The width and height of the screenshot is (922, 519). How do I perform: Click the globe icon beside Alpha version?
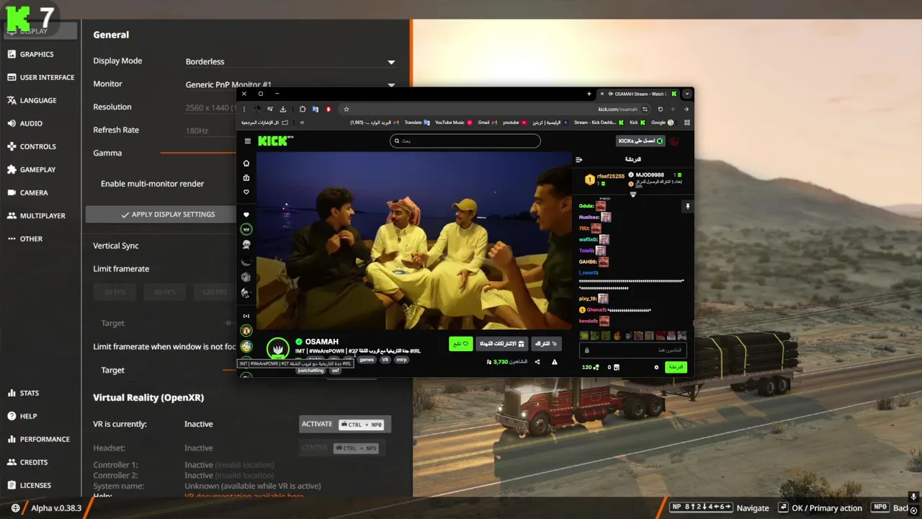coord(16,508)
